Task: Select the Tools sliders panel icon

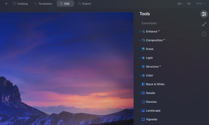Action: click(x=204, y=14)
